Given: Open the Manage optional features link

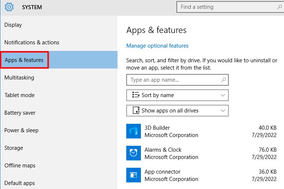Looking at the screenshot, I should [x=157, y=46].
